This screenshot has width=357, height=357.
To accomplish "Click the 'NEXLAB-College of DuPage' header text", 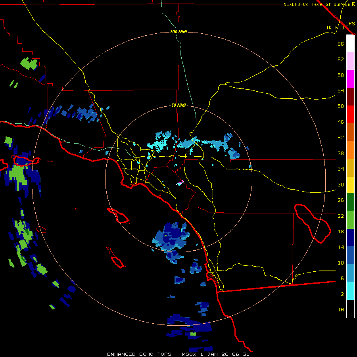I will (317, 4).
